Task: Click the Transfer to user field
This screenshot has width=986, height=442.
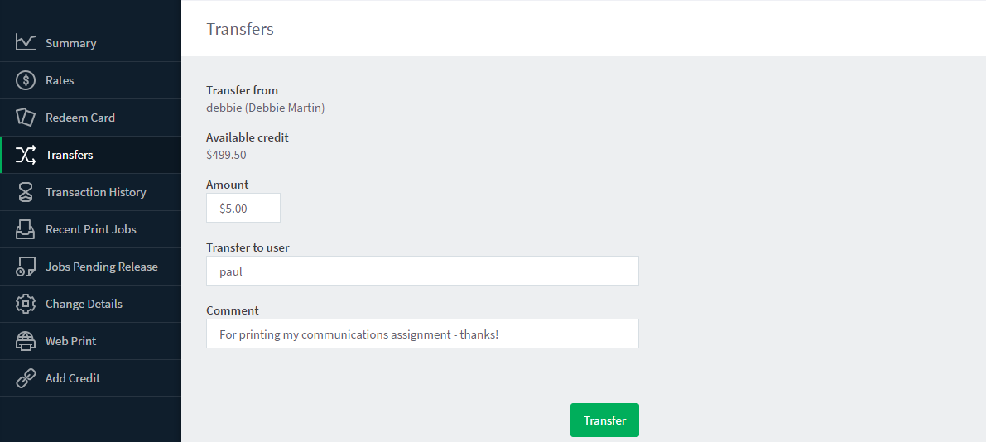Action: 422,271
